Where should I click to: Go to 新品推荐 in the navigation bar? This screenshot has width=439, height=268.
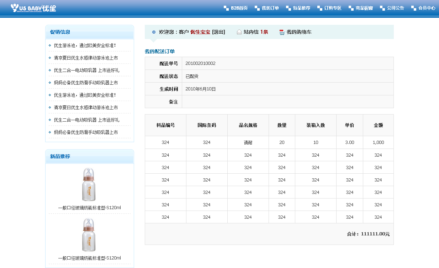point(301,8)
